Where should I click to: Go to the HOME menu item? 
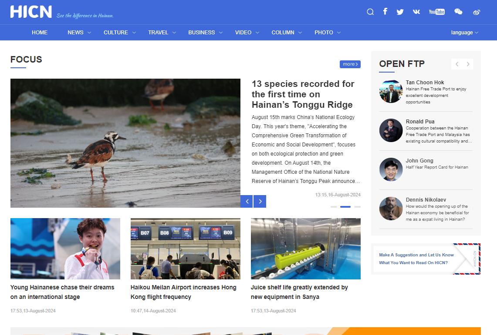40,33
